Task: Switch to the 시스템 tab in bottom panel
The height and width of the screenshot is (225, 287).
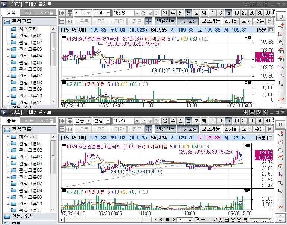Action: [x=47, y=120]
